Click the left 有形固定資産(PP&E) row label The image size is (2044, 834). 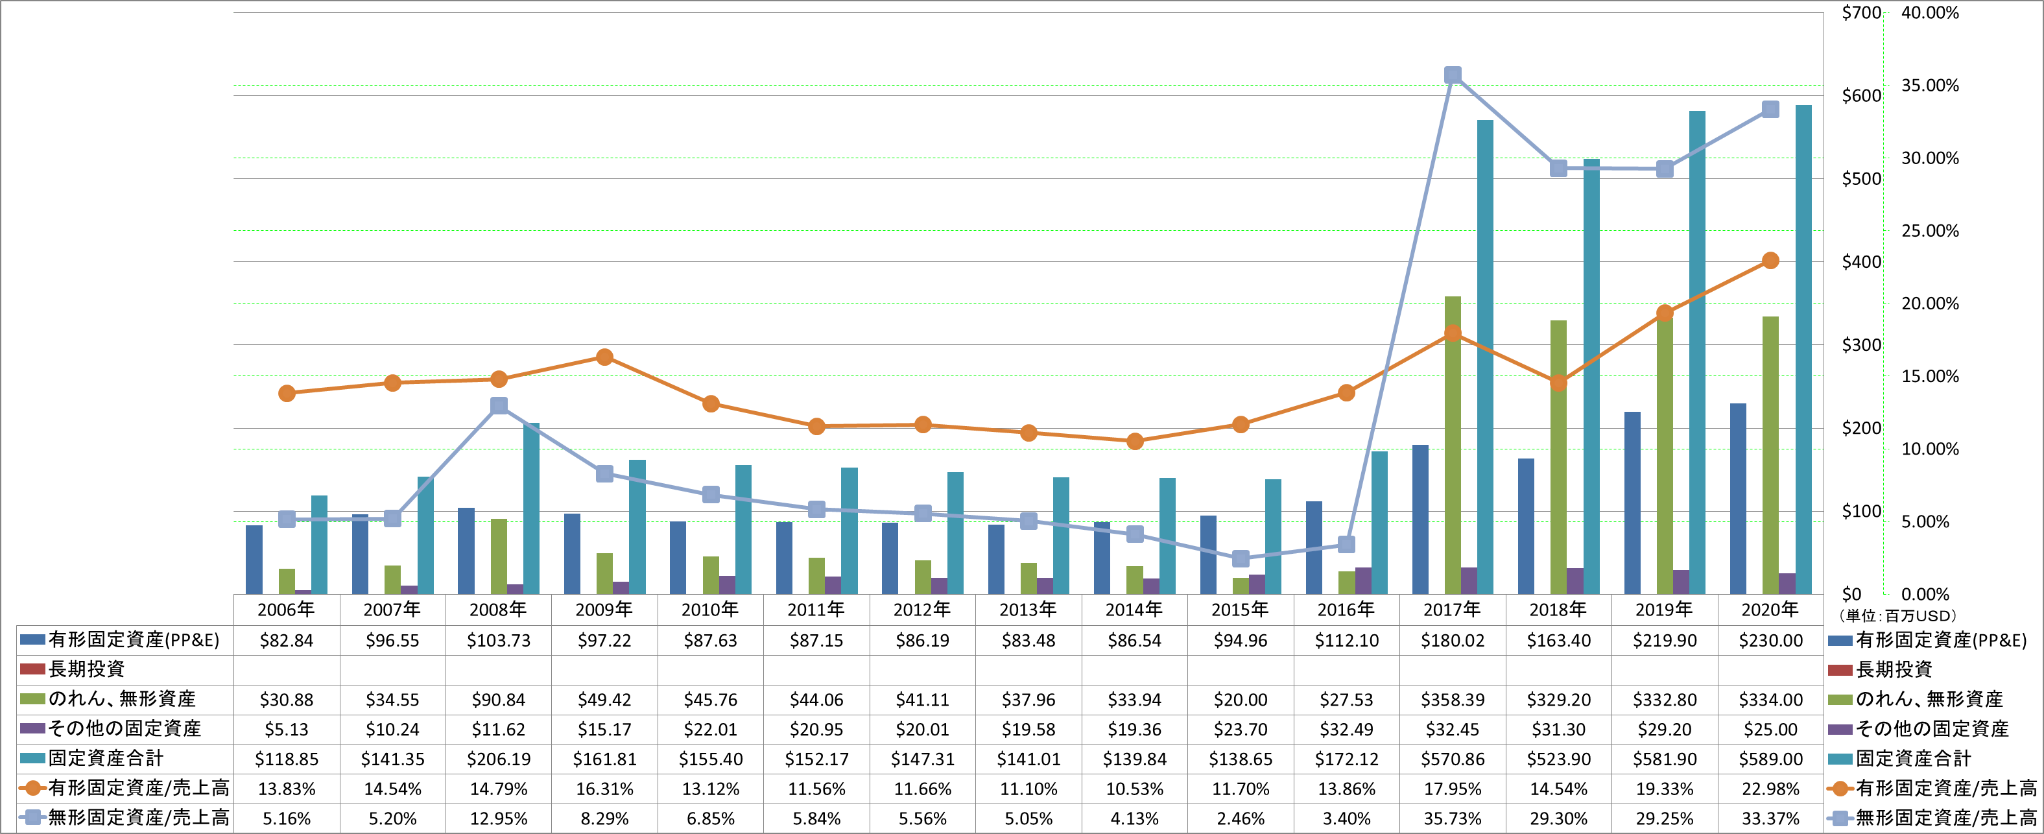point(134,639)
